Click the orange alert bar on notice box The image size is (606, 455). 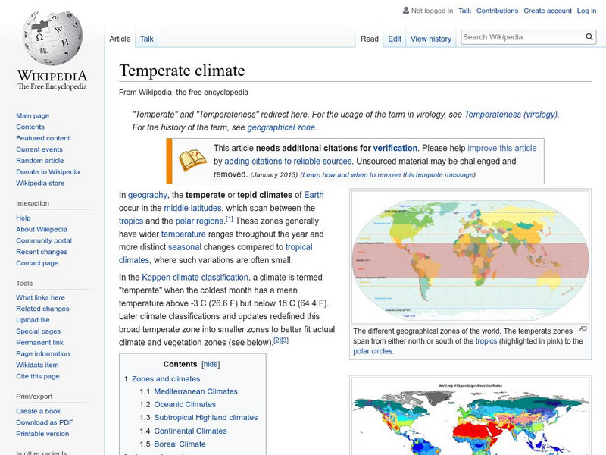click(x=170, y=161)
